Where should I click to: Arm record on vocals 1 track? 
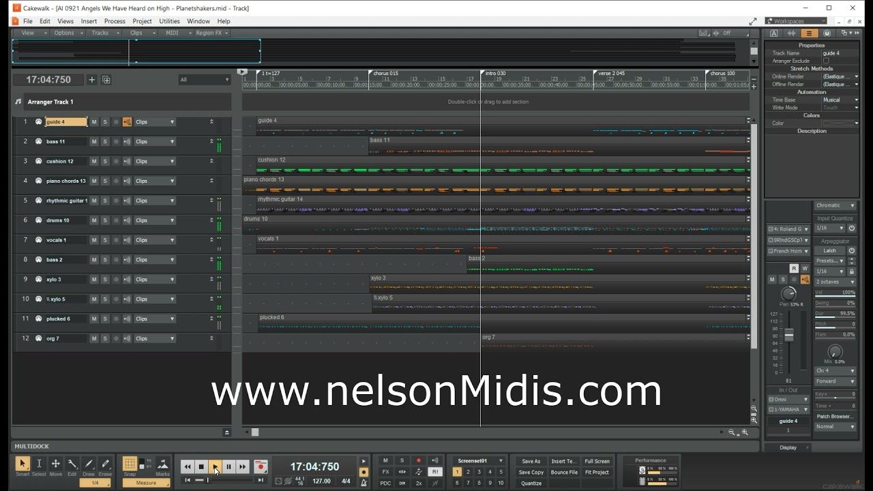(116, 240)
